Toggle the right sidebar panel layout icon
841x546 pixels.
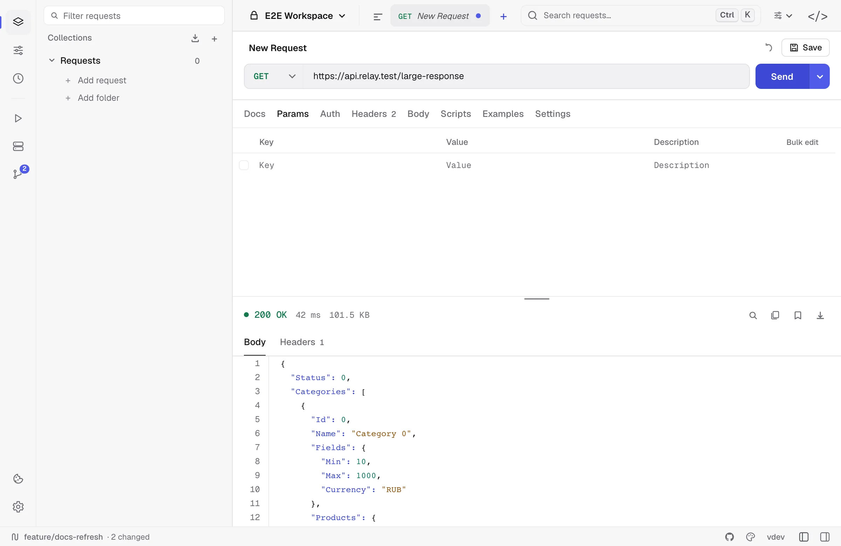(825, 537)
